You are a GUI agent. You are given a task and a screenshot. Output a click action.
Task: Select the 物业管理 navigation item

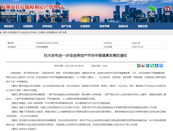point(104,26)
